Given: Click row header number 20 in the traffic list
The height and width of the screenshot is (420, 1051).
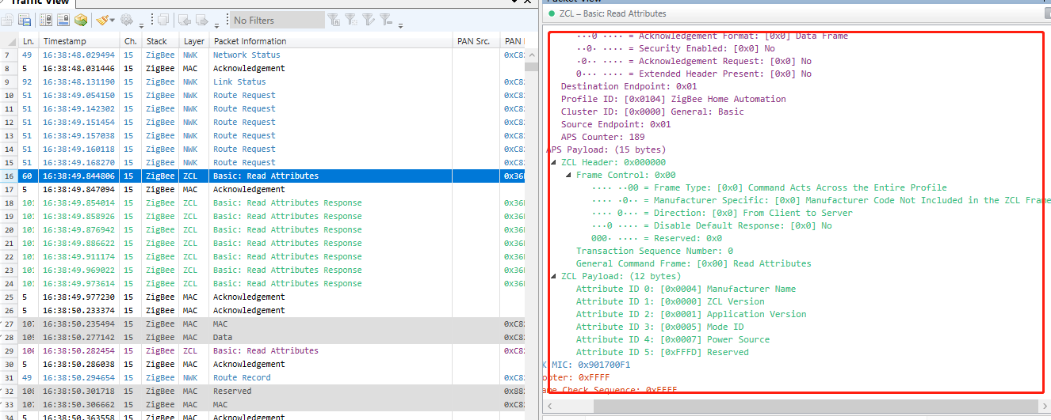Looking at the screenshot, I should 9,229.
